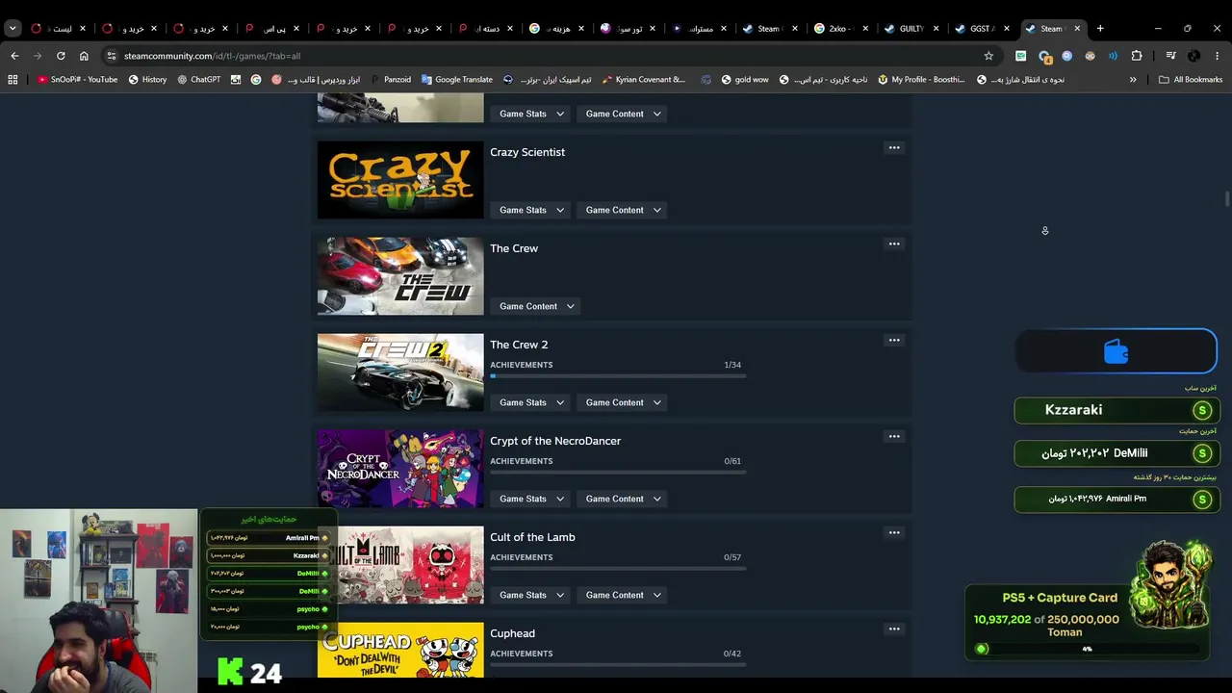Reload the Steam games page
This screenshot has height=693, width=1232.
tap(61, 56)
